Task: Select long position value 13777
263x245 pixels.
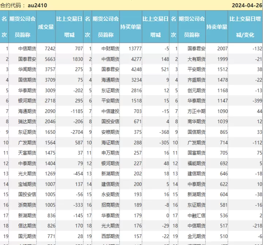Action: coord(135,49)
